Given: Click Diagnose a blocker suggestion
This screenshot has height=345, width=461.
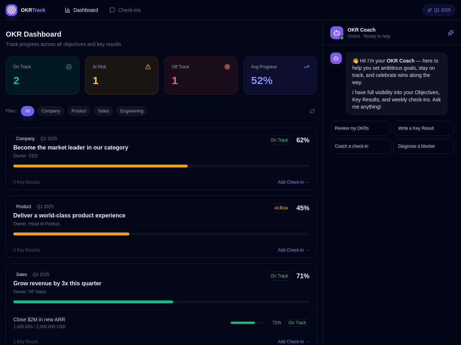Looking at the screenshot, I should pos(424,146).
